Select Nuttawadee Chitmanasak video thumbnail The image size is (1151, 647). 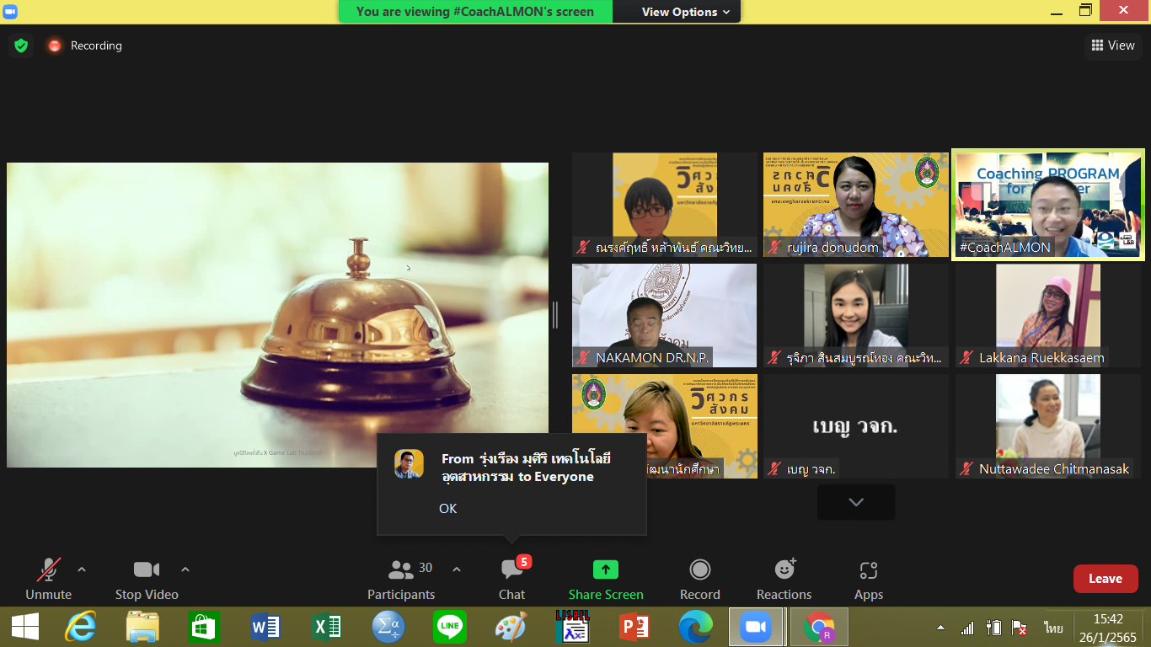[1048, 426]
